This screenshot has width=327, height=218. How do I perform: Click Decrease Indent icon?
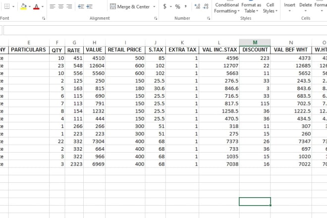[x=81, y=6]
